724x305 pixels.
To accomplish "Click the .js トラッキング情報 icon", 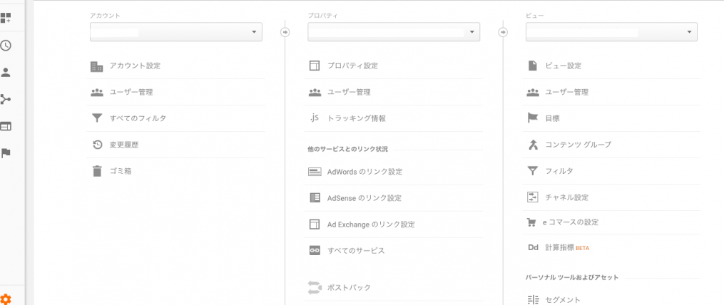I will click(x=315, y=118).
